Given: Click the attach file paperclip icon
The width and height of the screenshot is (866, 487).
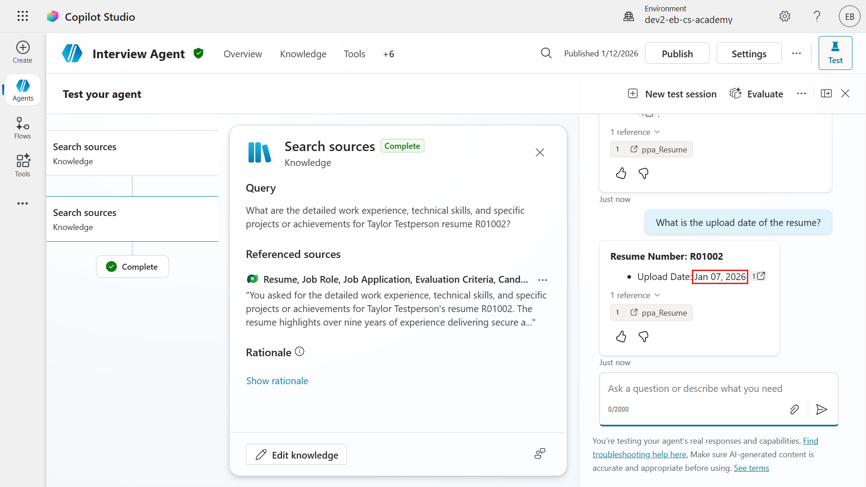Looking at the screenshot, I should (x=794, y=409).
